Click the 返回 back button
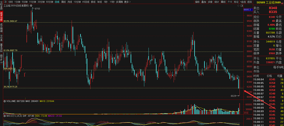284x126 pixels. (250, 2)
